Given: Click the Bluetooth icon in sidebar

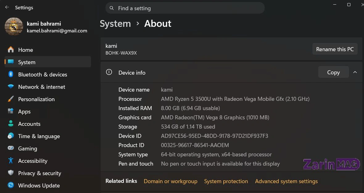Looking at the screenshot, I should pos(11,74).
